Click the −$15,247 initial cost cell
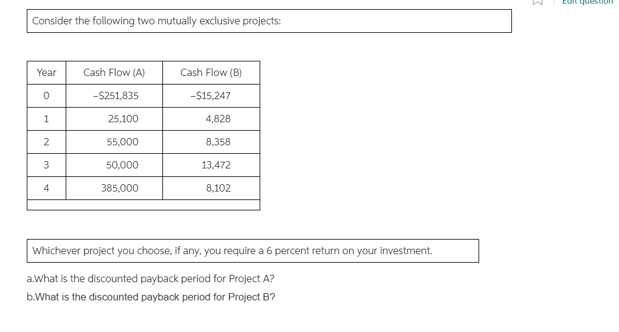 point(211,95)
